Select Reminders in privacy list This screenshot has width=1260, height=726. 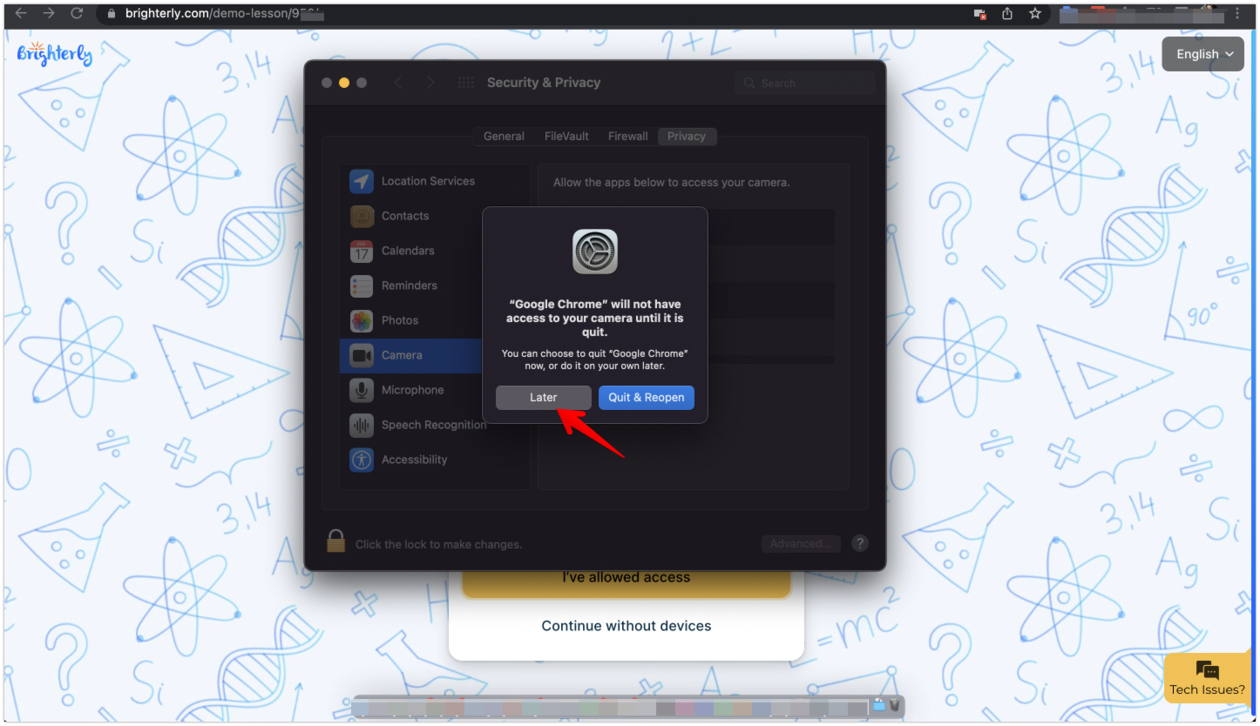435,286
